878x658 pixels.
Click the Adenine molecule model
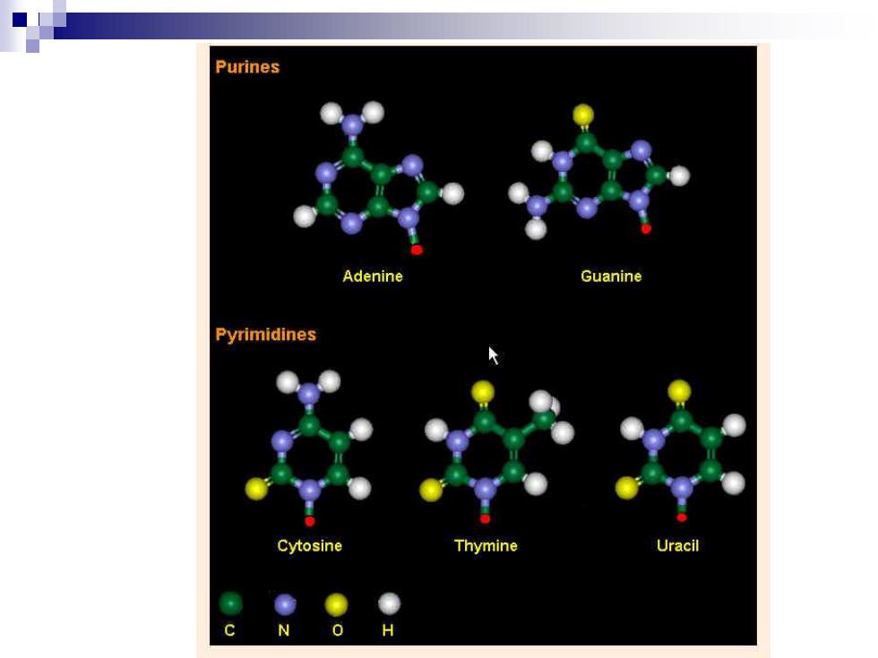(379, 179)
